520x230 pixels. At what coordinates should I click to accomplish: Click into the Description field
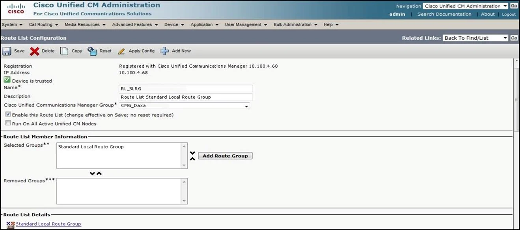tap(186, 97)
